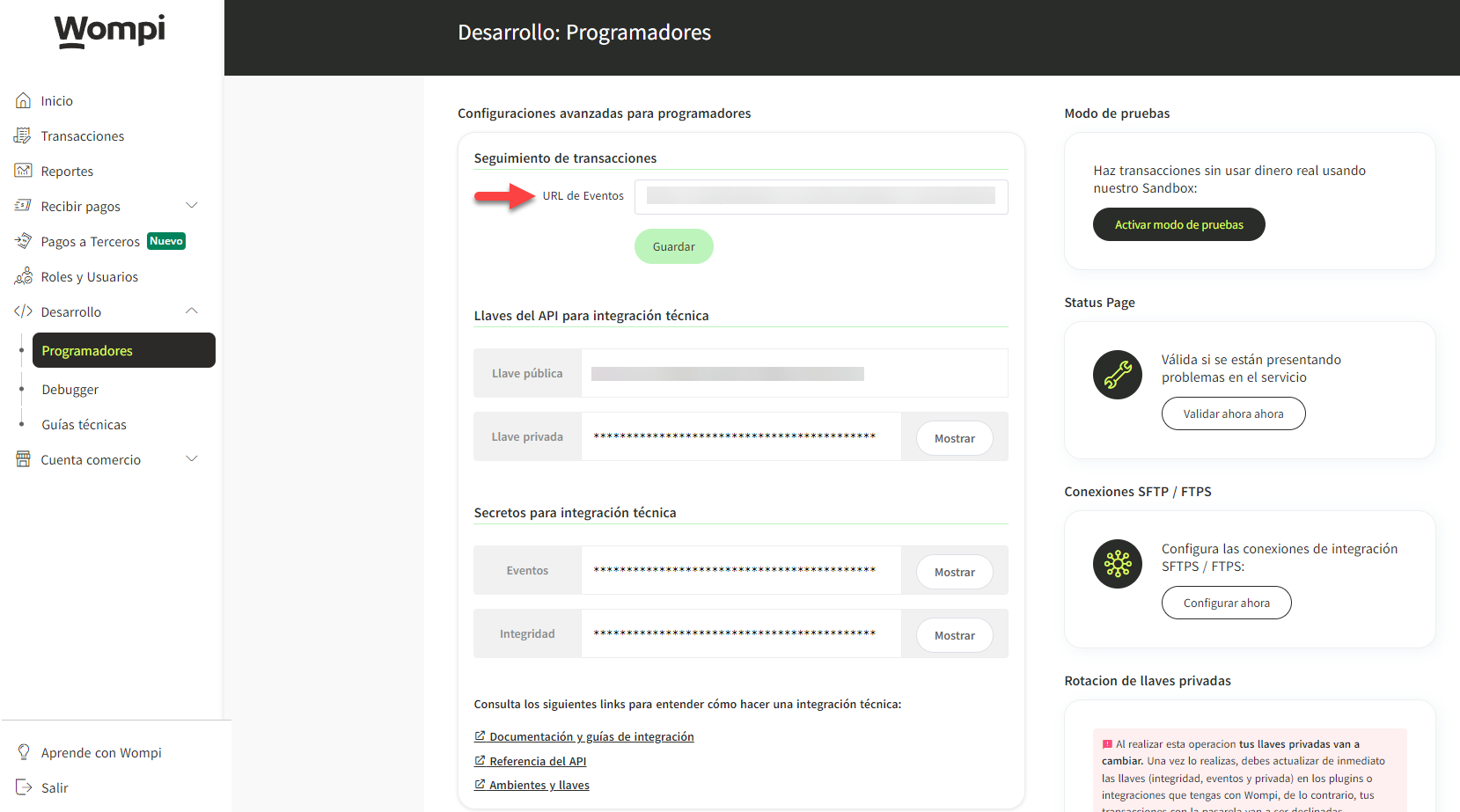1460x812 pixels.
Task: Click Validar ahora ahora button
Action: point(1234,413)
